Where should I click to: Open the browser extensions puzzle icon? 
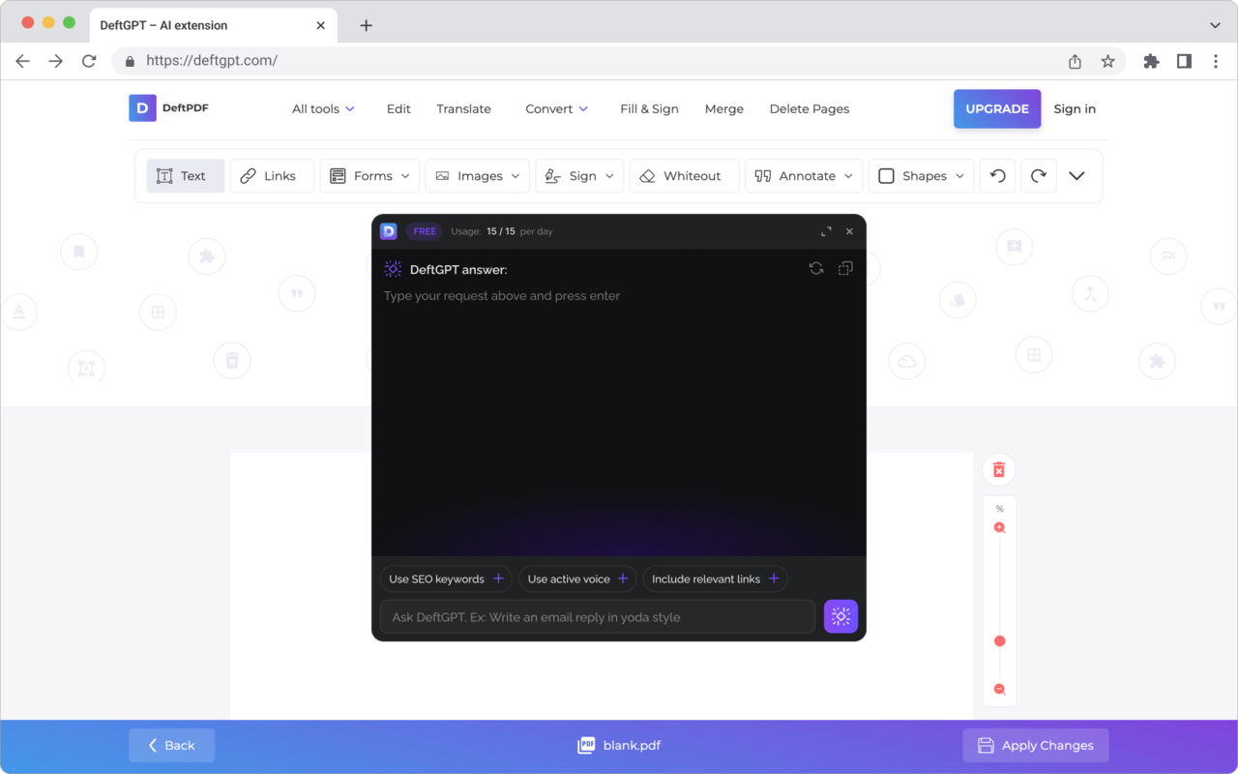pyautogui.click(x=1151, y=61)
